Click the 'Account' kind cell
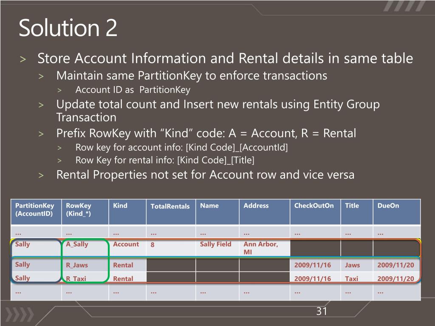This screenshot has height=326, width=435. [127, 248]
